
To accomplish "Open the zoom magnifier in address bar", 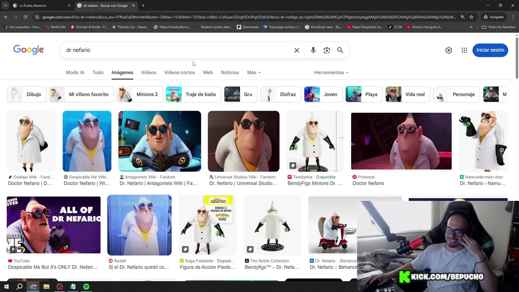I will 463,17.
